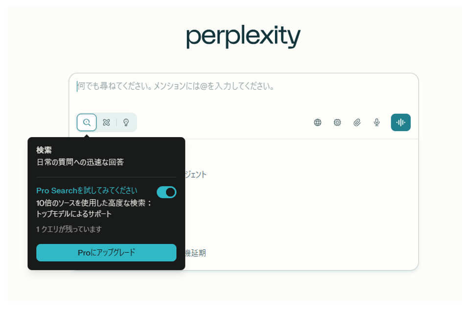Viewport: 466px width, 309px height.
Task: Launch voice mode with the waveform button
Action: pos(400,123)
